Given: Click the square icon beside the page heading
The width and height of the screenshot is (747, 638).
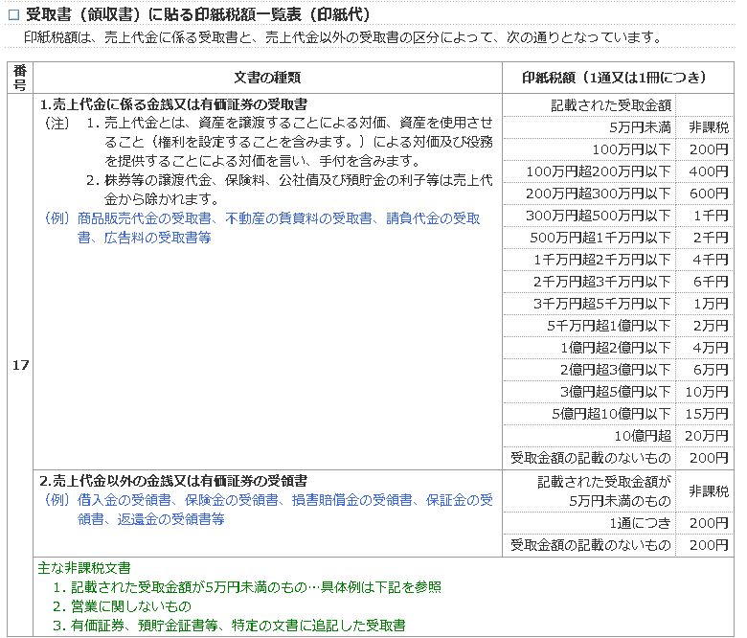Looking at the screenshot, I should coord(13,16).
